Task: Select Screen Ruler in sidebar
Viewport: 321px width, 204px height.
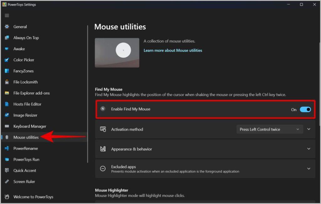Action: (24, 182)
